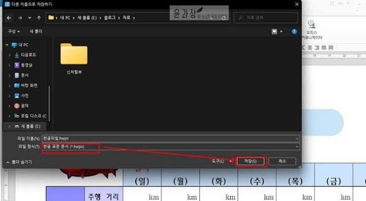366x201 pixels.
Task: Open 동영상 in navigation pane
Action: [27, 65]
